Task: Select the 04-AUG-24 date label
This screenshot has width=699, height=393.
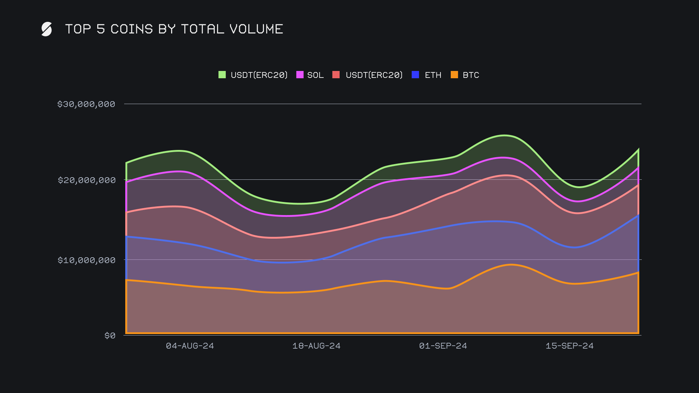Action: point(190,346)
